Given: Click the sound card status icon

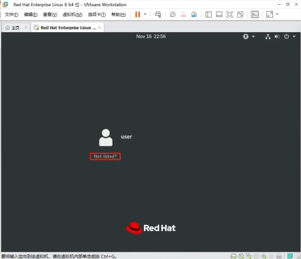Looking at the screenshot, I should (264, 256).
